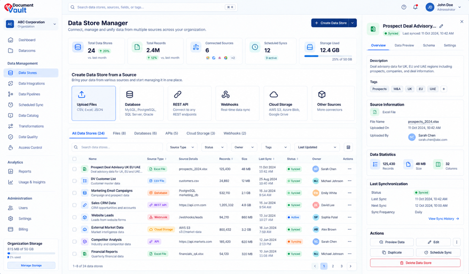Viewport: 469px width, 274px height.
Task: Click the Manage Storage button
Action: pos(31,265)
